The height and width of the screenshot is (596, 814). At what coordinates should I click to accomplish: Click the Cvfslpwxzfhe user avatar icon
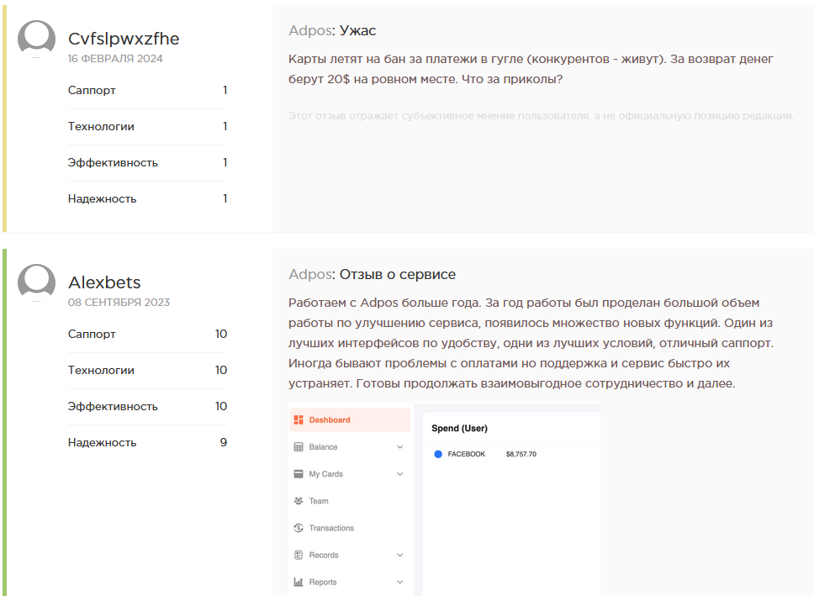[x=36, y=39]
